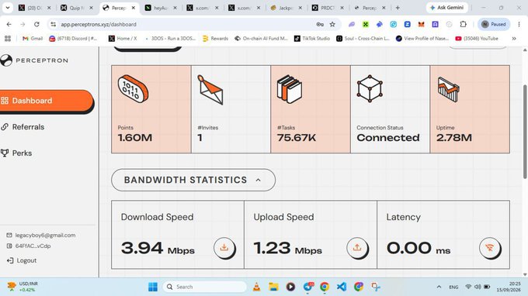
Task: Click the Uptime chart icon
Action: (x=448, y=89)
